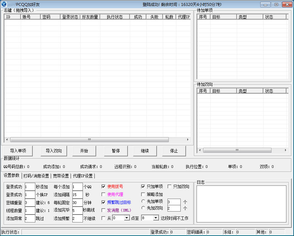The height and width of the screenshot is (236, 294).
Task: Click the account list scroll-right arrow
Action: point(188,139)
